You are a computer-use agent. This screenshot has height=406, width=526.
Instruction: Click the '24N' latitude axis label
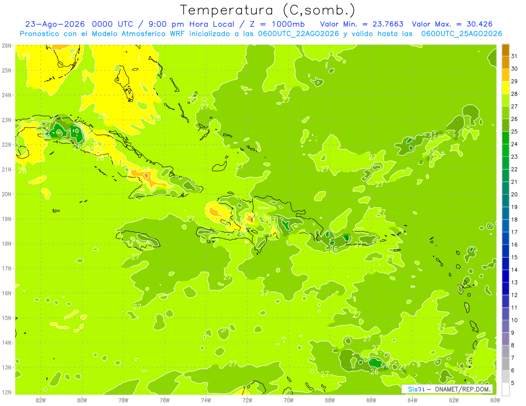click(x=6, y=95)
